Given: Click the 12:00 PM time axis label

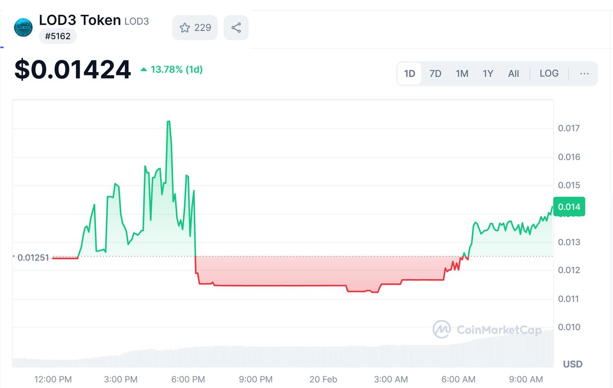Looking at the screenshot, I should click(53, 379).
